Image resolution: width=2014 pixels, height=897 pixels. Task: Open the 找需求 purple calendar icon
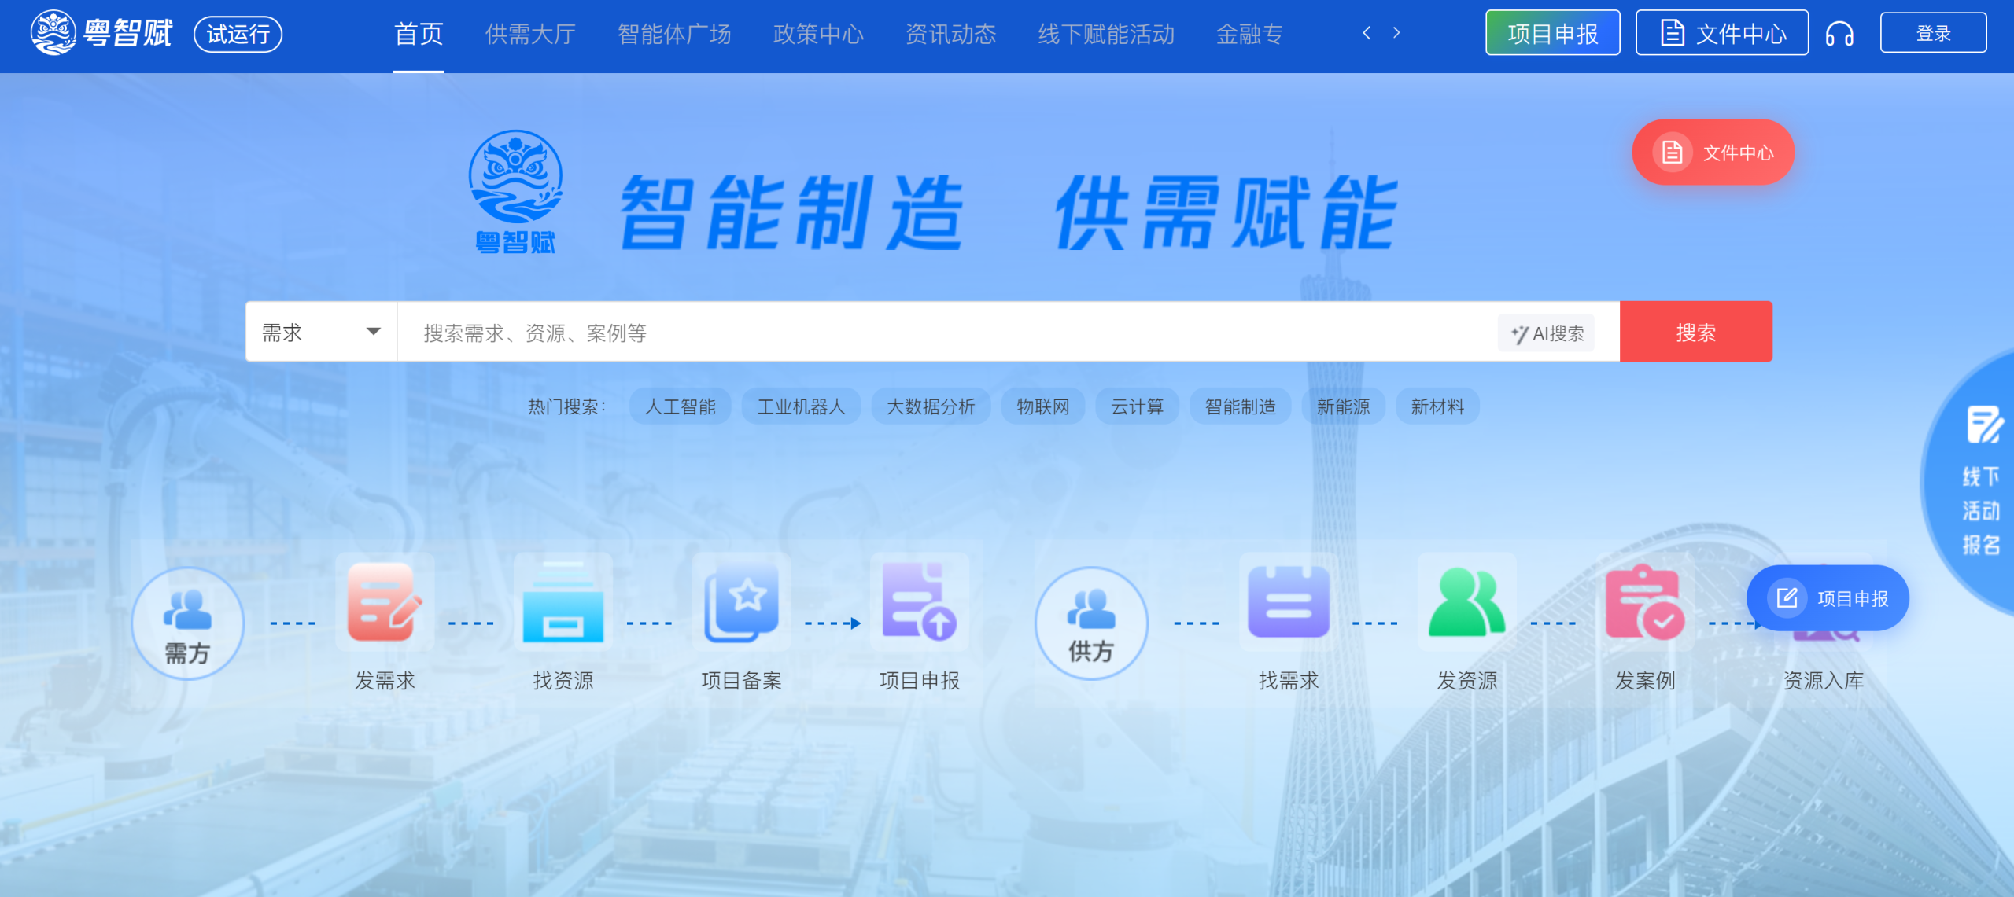point(1289,603)
